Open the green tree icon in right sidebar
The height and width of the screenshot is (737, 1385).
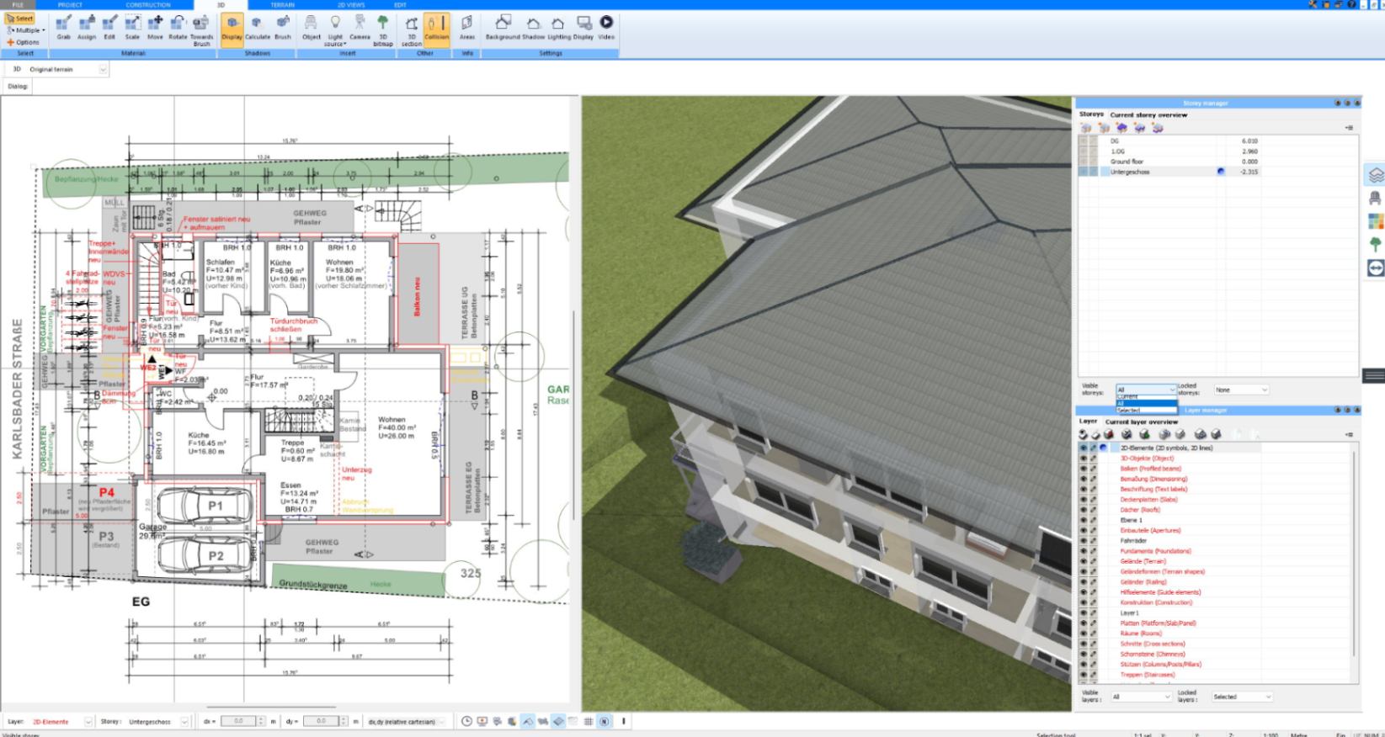click(1376, 245)
